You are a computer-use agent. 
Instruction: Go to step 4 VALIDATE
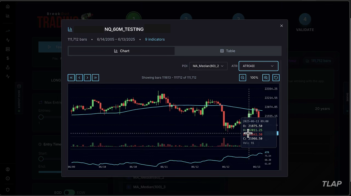click(305, 23)
